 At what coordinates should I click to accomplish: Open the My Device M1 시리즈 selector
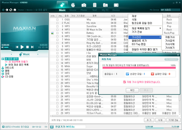pos(170,10)
